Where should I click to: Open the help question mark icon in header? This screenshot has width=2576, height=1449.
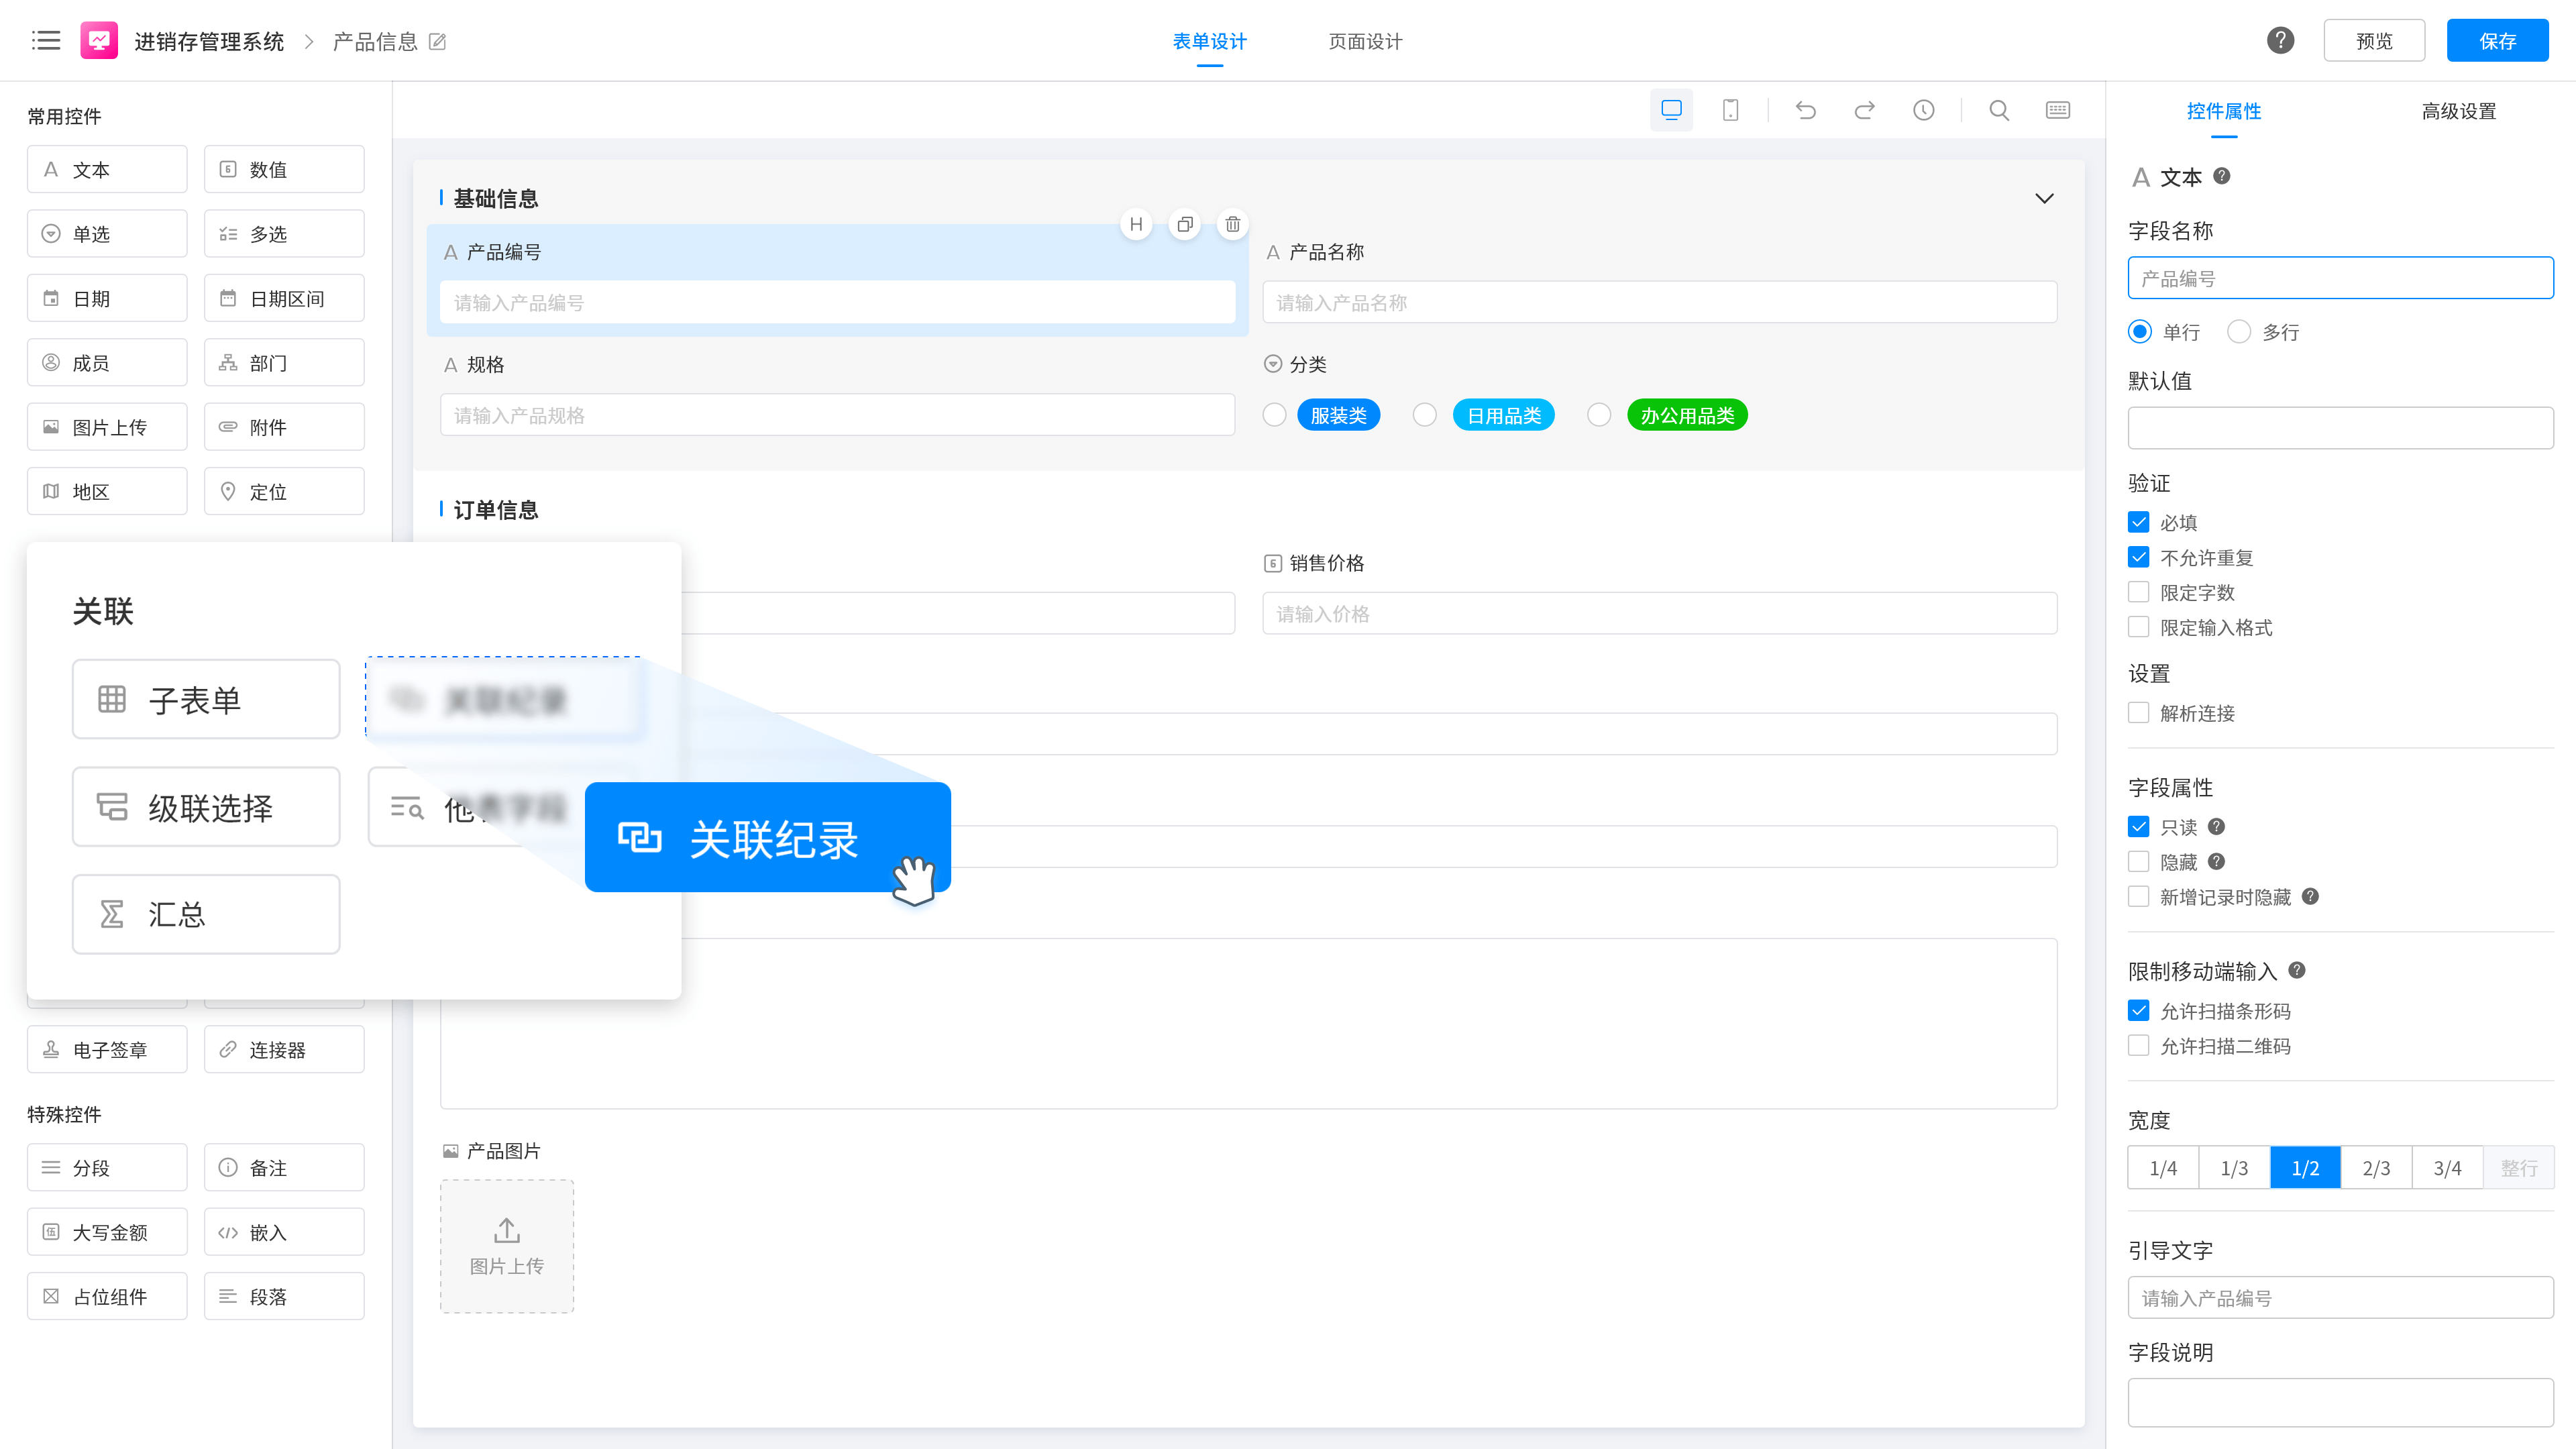(x=2280, y=40)
